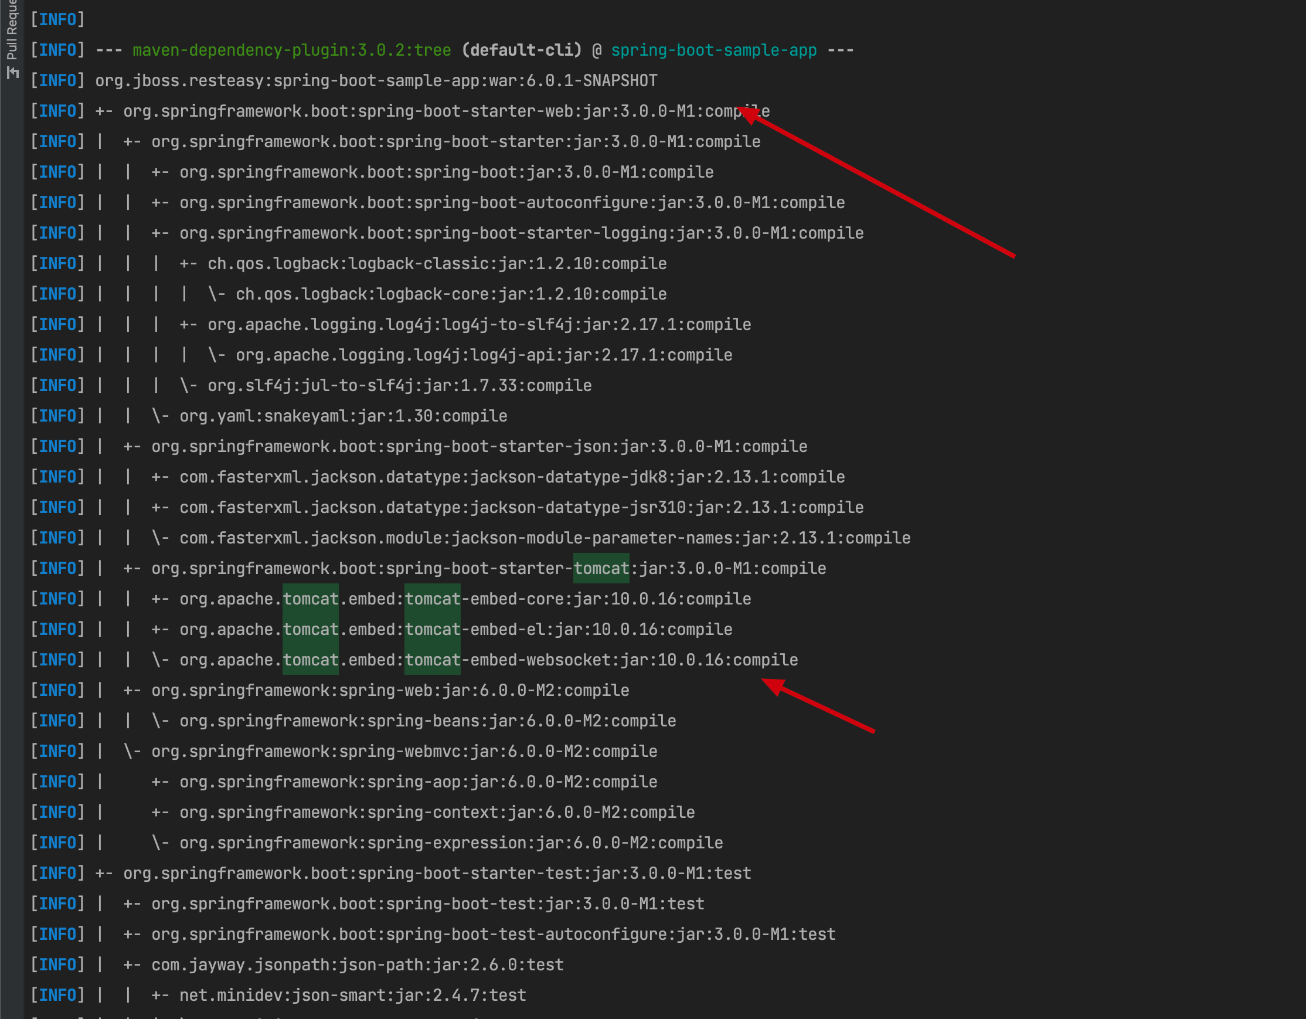
Task: Click the spring-expression dependency line
Action: coord(450,843)
